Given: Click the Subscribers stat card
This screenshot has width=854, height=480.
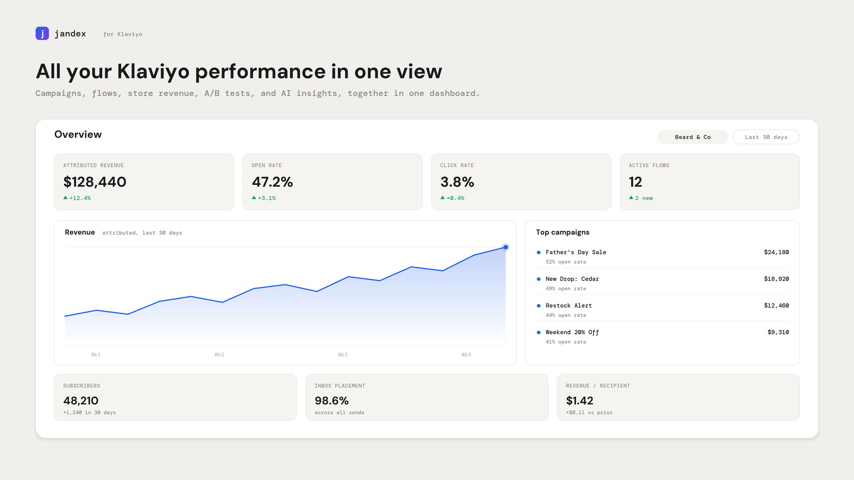Looking at the screenshot, I should pos(175,397).
